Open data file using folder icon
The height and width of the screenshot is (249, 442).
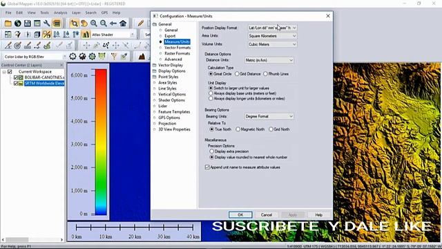8,24
